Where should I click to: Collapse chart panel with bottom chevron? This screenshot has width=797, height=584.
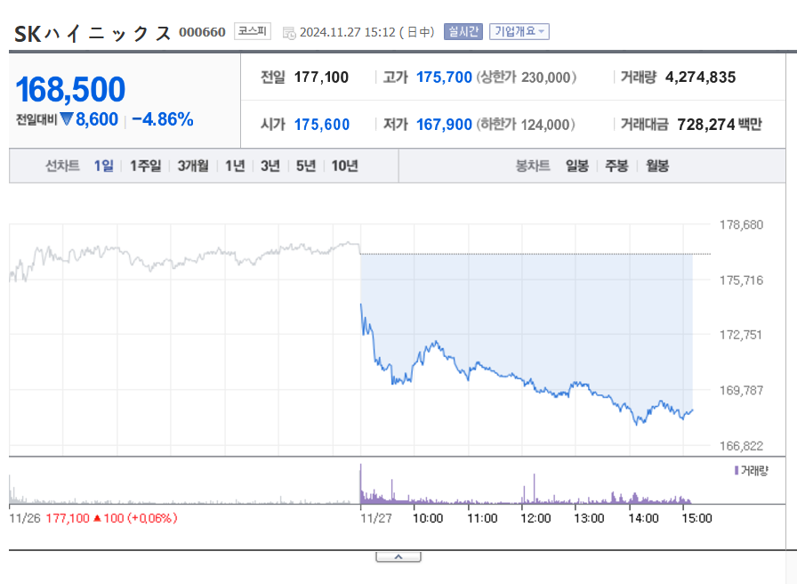point(398,557)
